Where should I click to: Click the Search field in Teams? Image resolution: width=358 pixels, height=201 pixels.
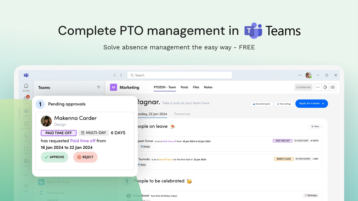point(180,75)
